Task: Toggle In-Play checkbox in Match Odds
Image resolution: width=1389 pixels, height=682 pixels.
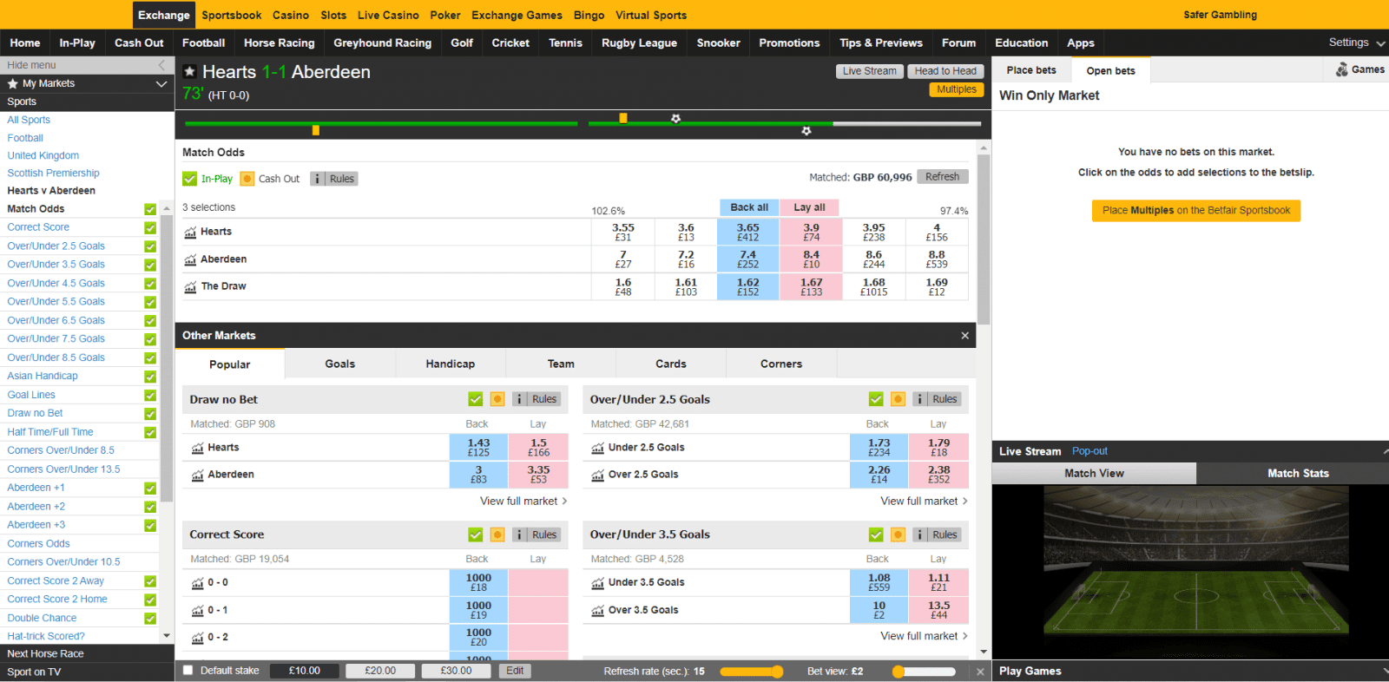Action: [189, 179]
